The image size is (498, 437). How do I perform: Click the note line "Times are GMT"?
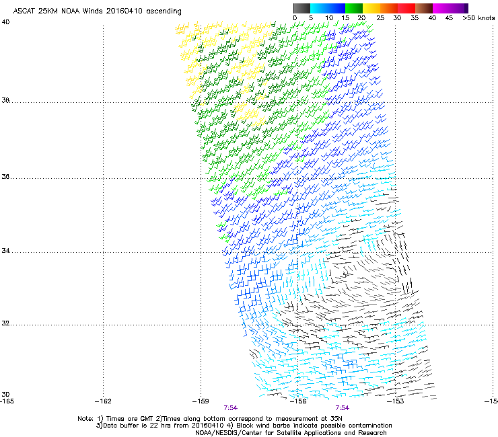[130, 419]
